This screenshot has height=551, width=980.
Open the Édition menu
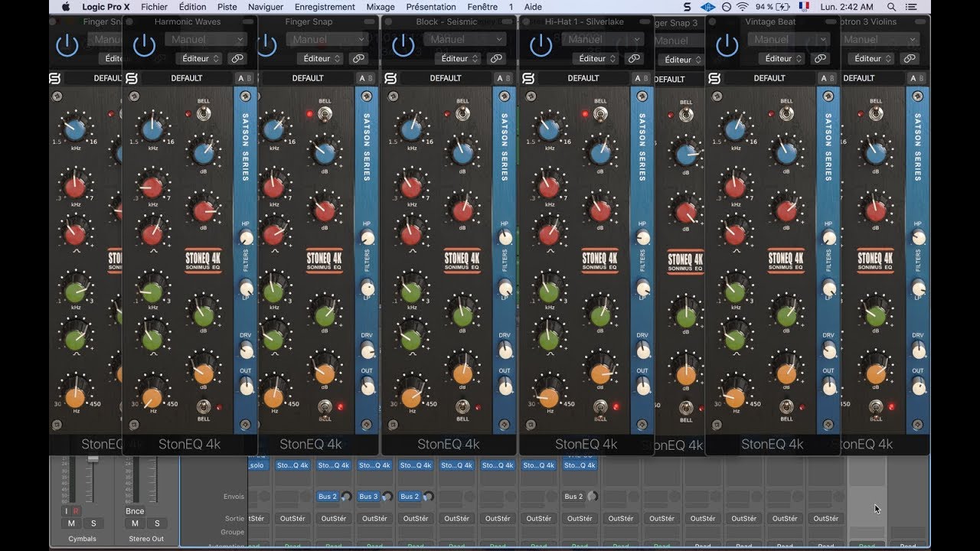[193, 7]
